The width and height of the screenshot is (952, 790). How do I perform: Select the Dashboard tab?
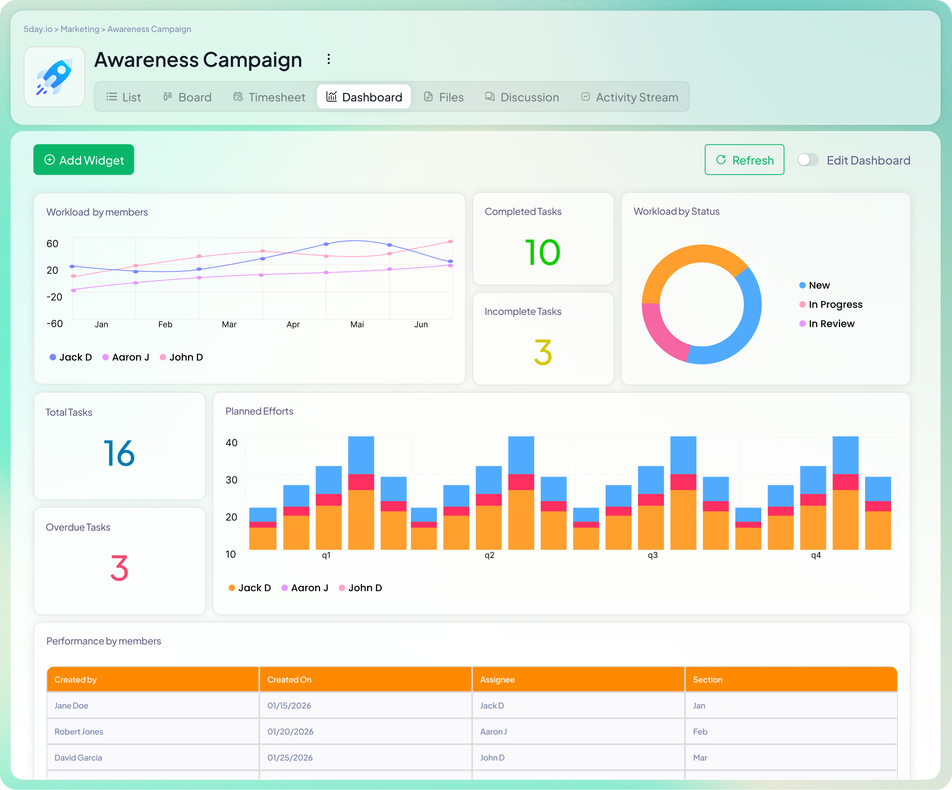(x=364, y=97)
